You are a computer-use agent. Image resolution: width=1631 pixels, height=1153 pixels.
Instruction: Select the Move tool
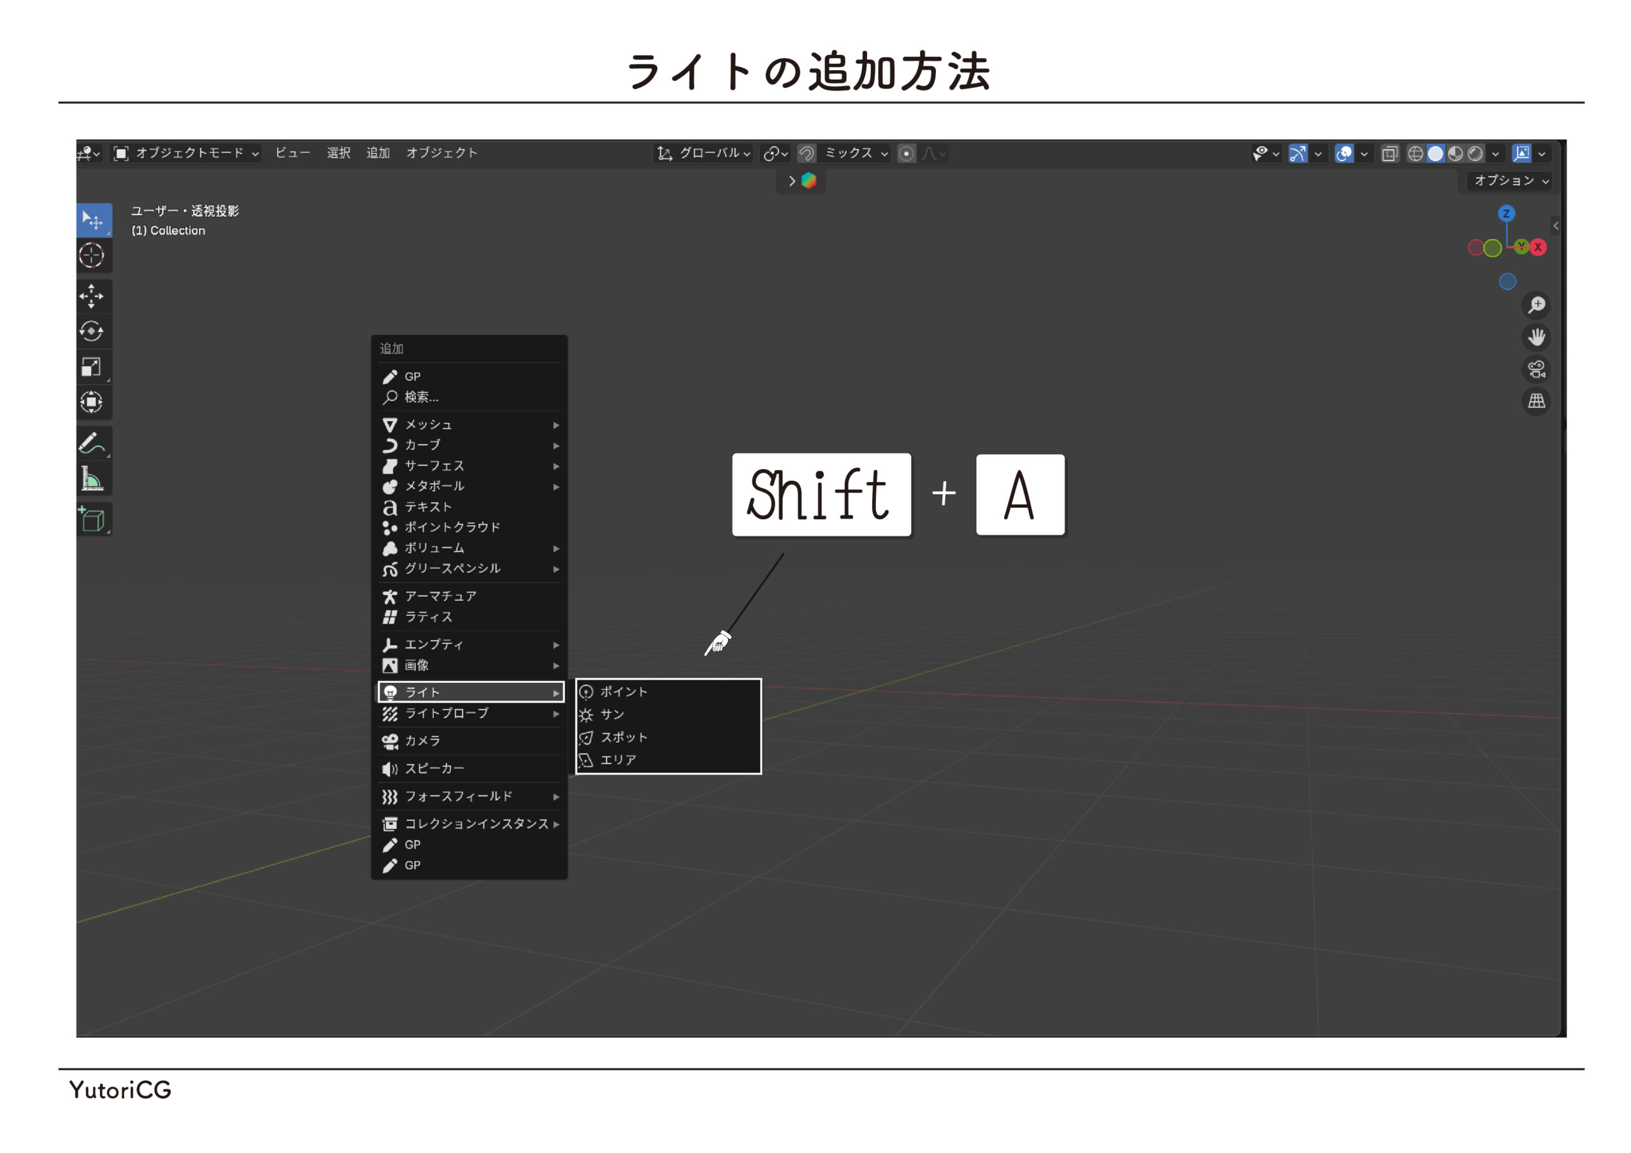pos(92,296)
